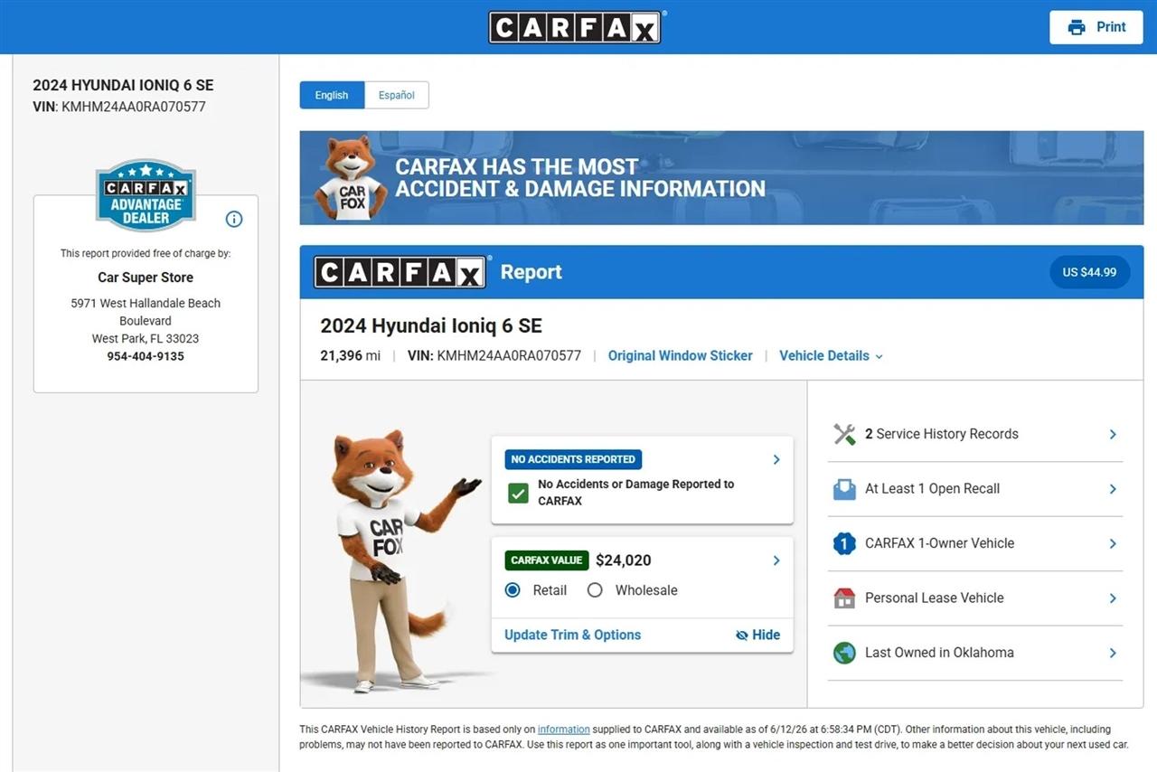The image size is (1157, 772).
Task: Click the CARFAX logo in header
Action: click(575, 27)
